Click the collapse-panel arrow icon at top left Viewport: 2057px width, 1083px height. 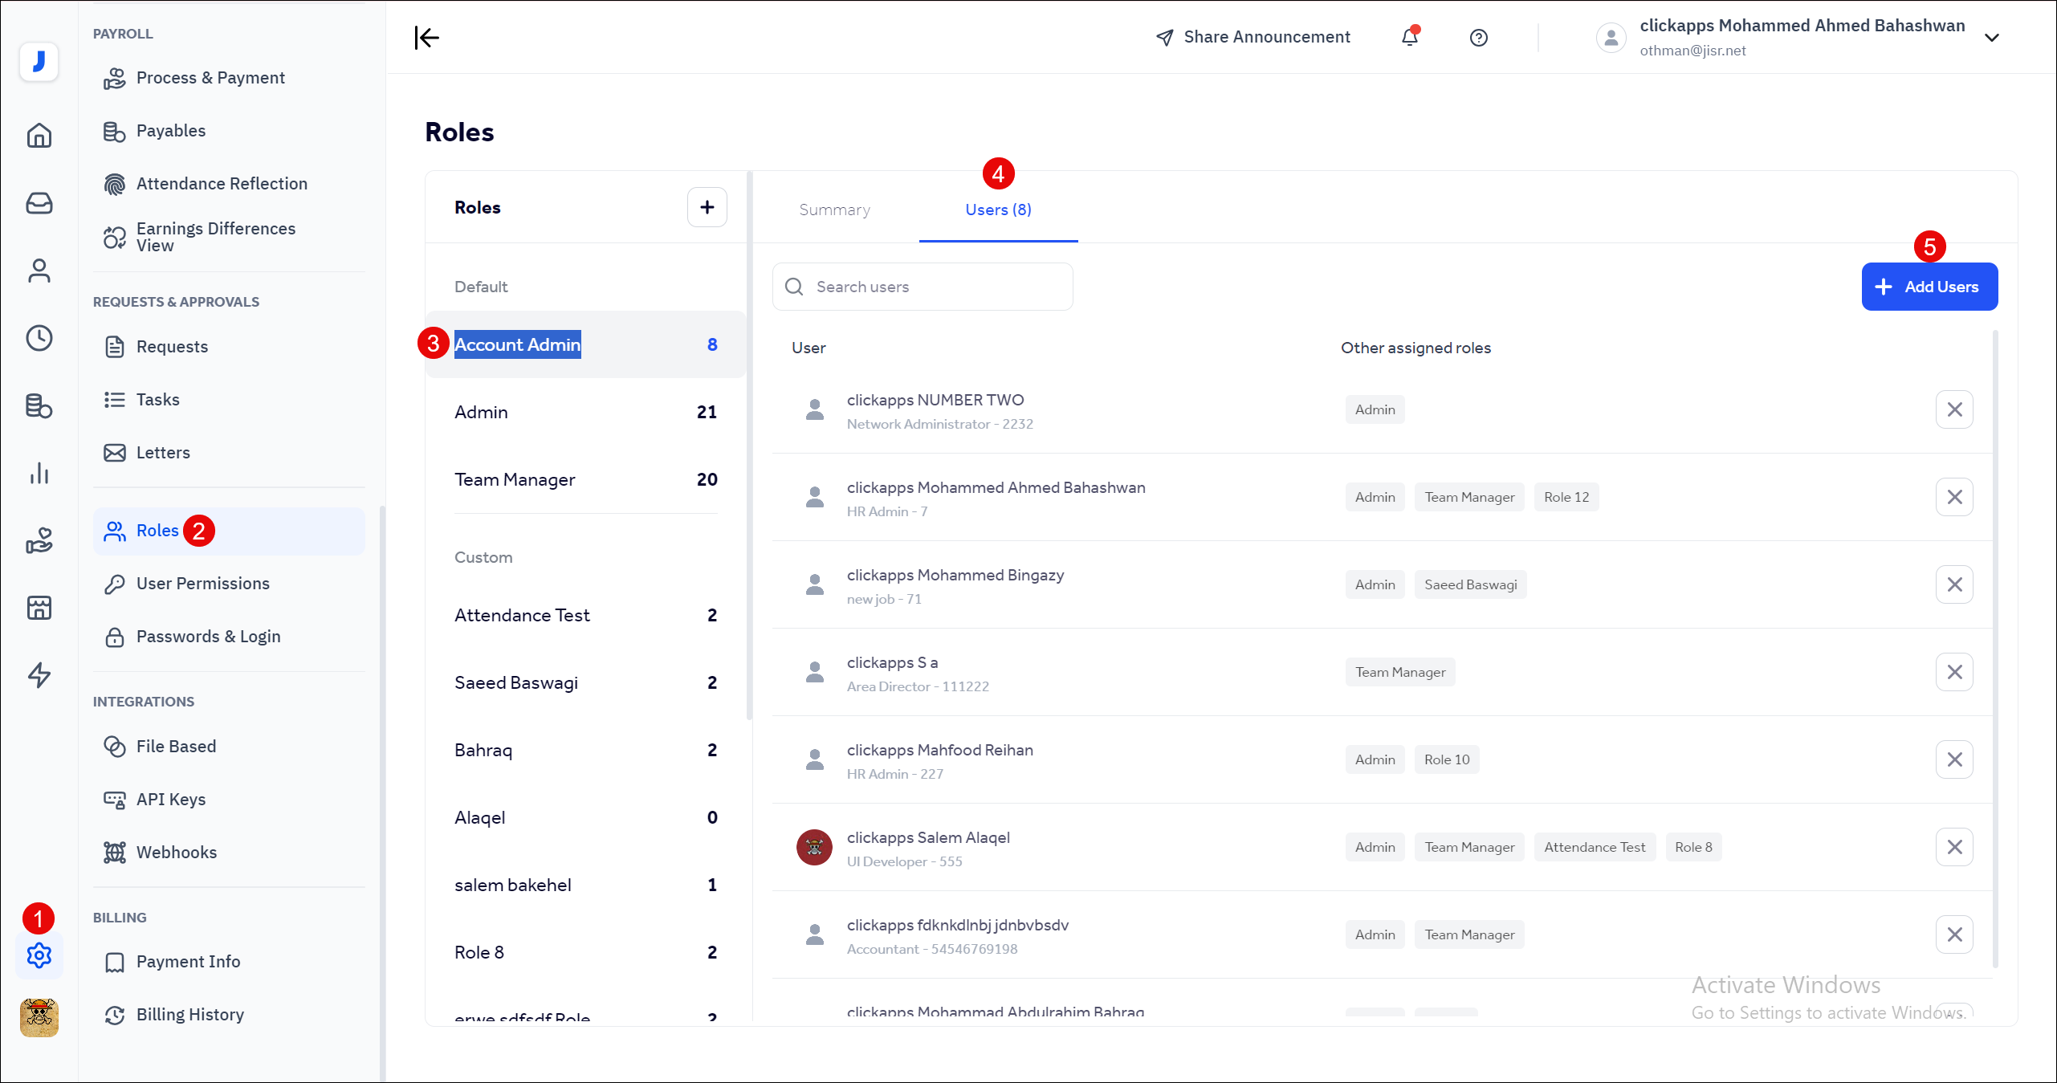click(426, 38)
